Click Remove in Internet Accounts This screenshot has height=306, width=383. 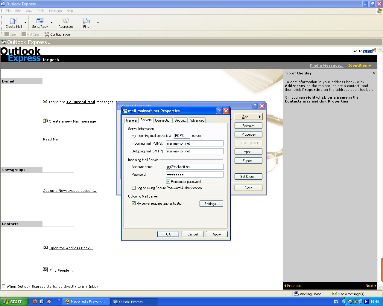pyautogui.click(x=248, y=126)
